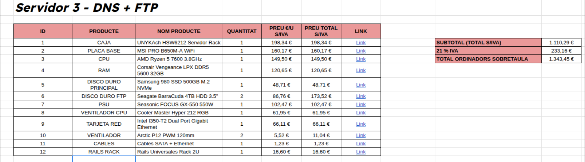Click the SUBTOTAL value cell 1.110,29 €
Viewport: 585px width, 162px height.
561,42
